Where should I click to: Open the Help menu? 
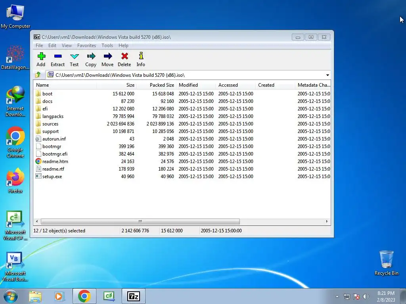(124, 46)
